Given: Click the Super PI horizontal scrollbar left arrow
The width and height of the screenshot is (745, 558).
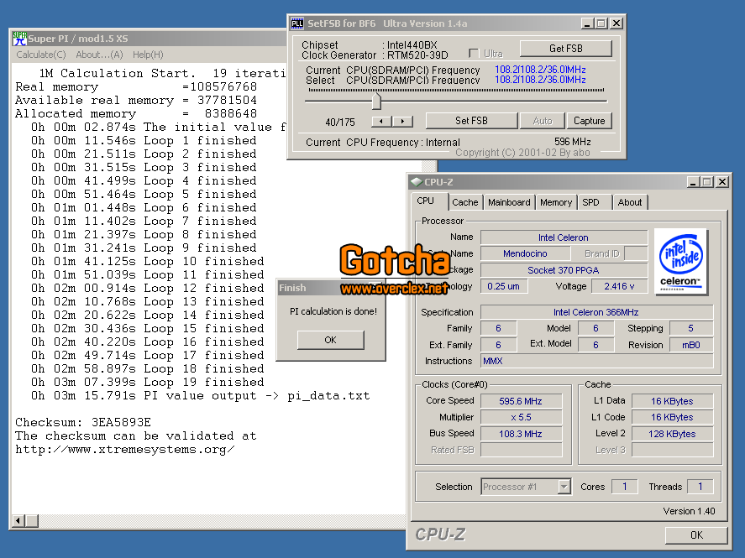Looking at the screenshot, I should point(18,521).
